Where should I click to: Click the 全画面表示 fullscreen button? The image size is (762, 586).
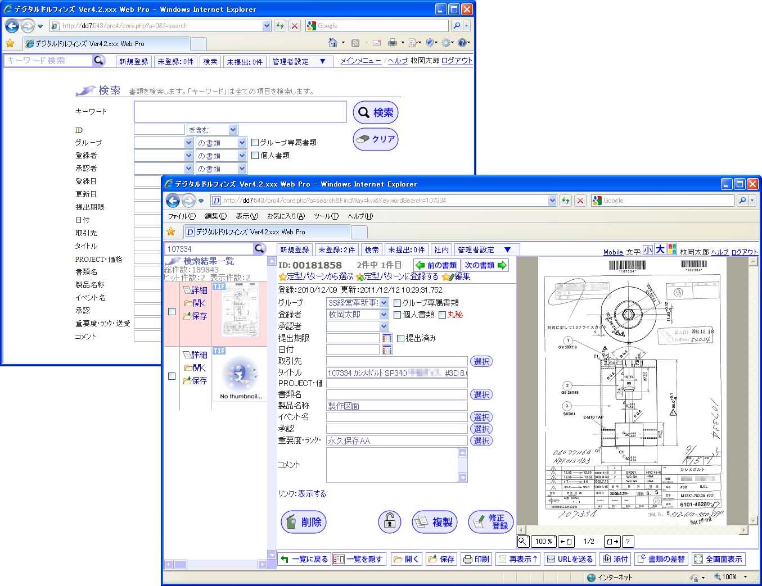(x=718, y=559)
